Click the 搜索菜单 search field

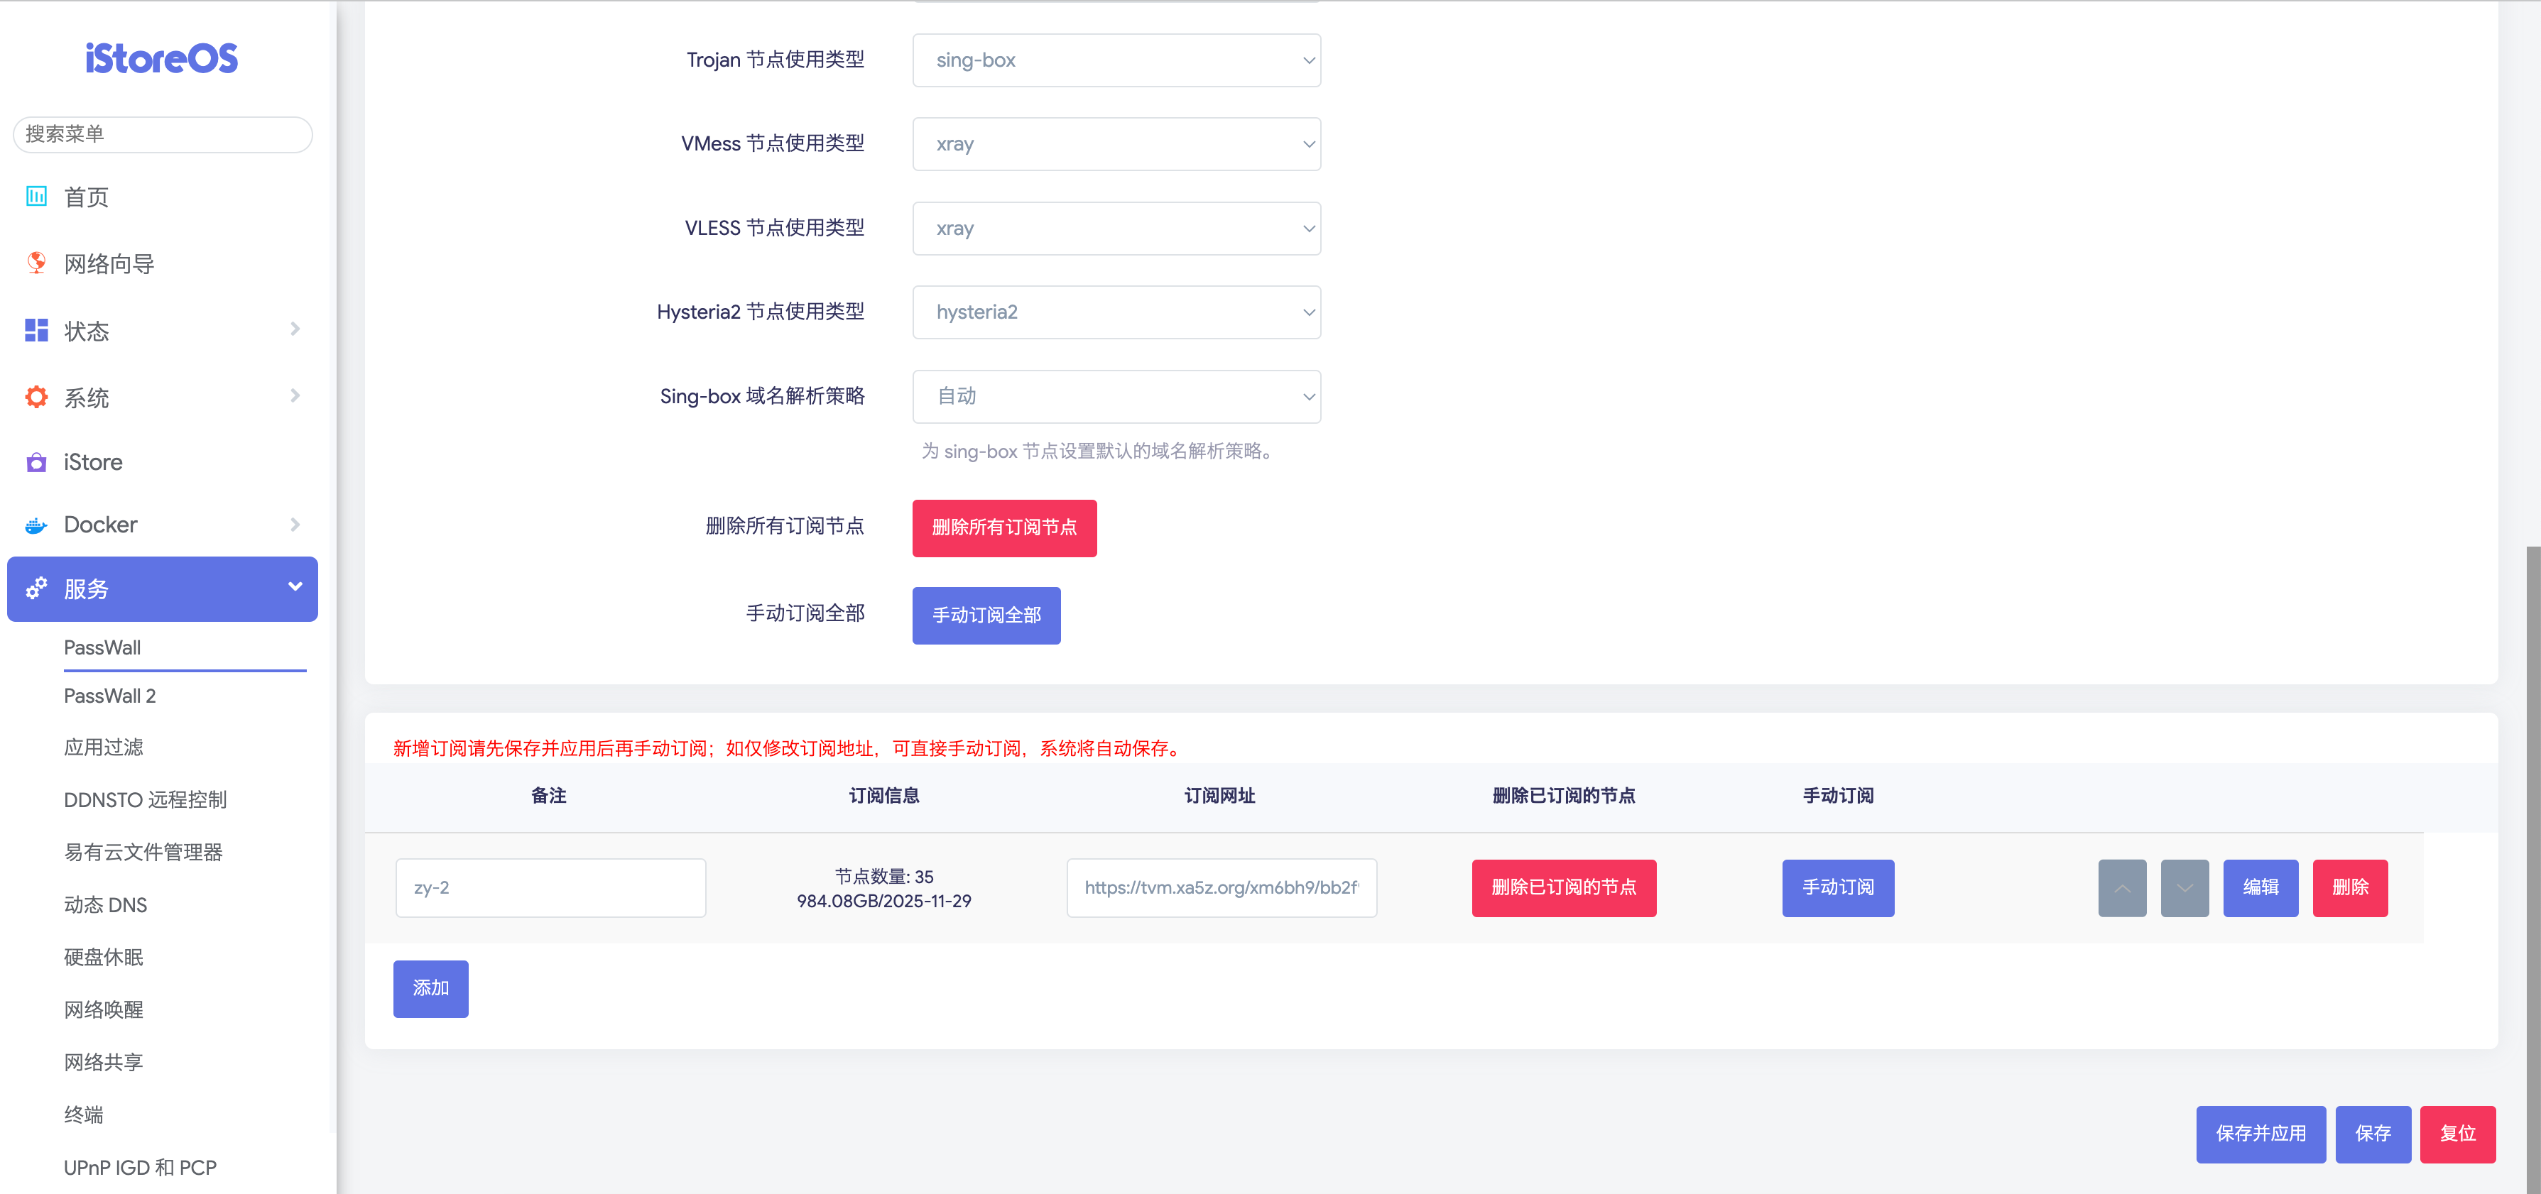click(x=163, y=134)
